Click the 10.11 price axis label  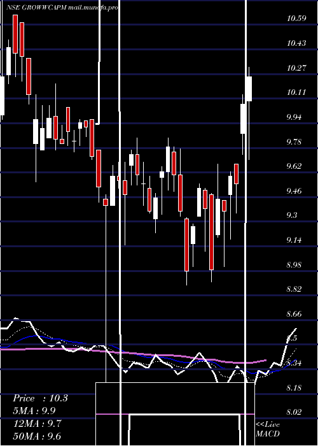click(296, 92)
